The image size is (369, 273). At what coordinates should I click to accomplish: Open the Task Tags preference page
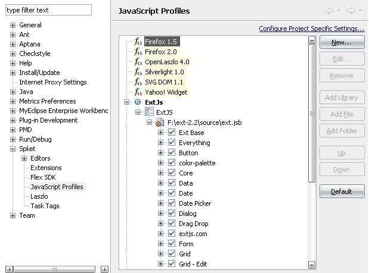(45, 206)
